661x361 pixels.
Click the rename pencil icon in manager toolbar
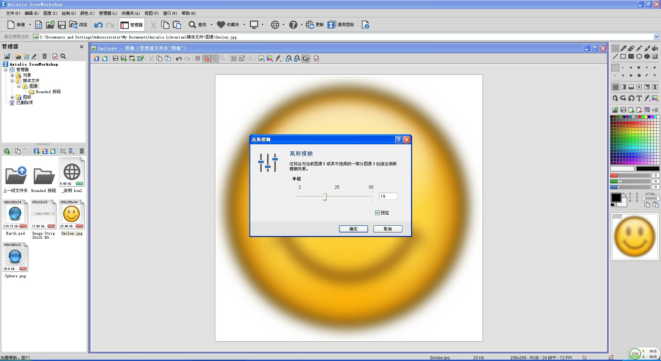click(x=34, y=56)
